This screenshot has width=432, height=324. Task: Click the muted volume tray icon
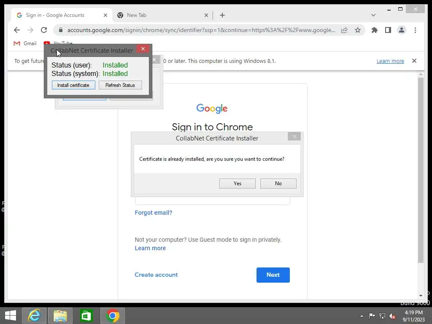pyautogui.click(x=392, y=316)
